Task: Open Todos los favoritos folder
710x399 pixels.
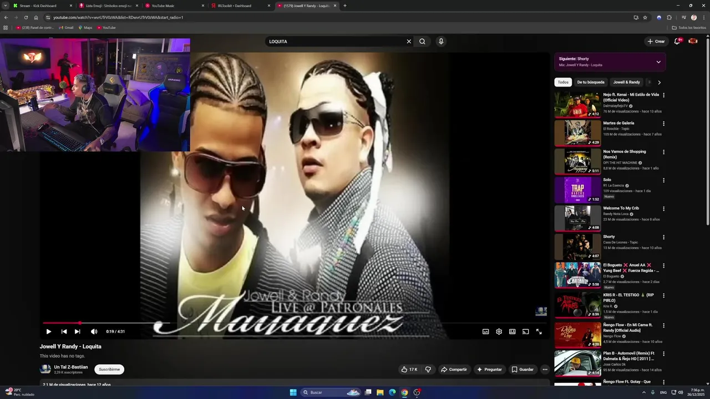Action: click(689, 28)
